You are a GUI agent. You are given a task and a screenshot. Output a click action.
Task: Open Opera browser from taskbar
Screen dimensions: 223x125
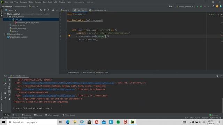coord(97,122)
